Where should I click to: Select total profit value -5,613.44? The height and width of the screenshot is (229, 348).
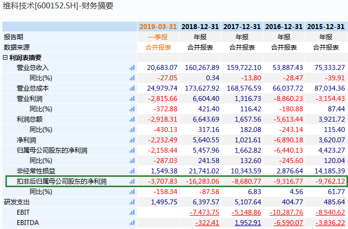[288, 119]
